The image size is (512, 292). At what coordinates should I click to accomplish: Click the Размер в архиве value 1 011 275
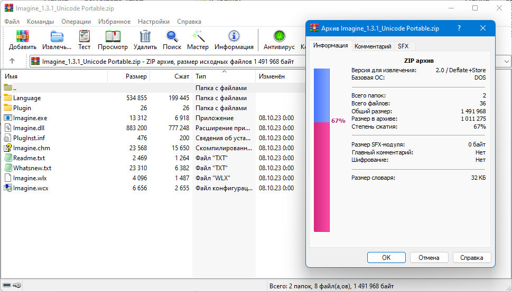(x=473, y=119)
